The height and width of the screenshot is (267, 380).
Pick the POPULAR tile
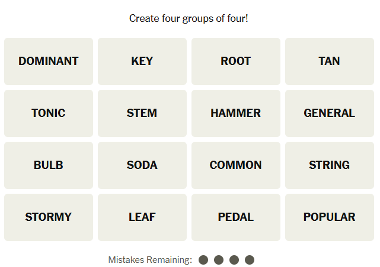(x=330, y=217)
